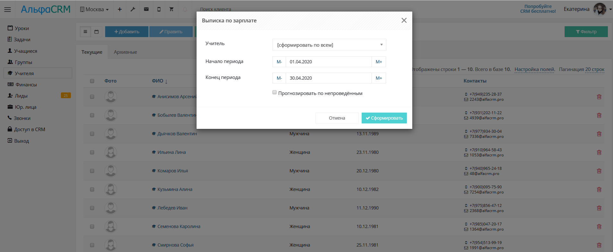Screen dimensions: 613x252
Task: Open the Фильтр button
Action: pos(586,32)
